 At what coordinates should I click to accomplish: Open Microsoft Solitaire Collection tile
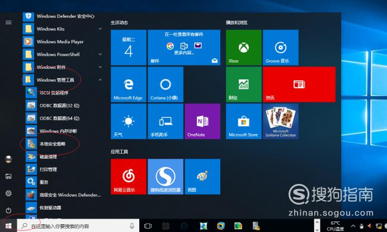[281, 121]
